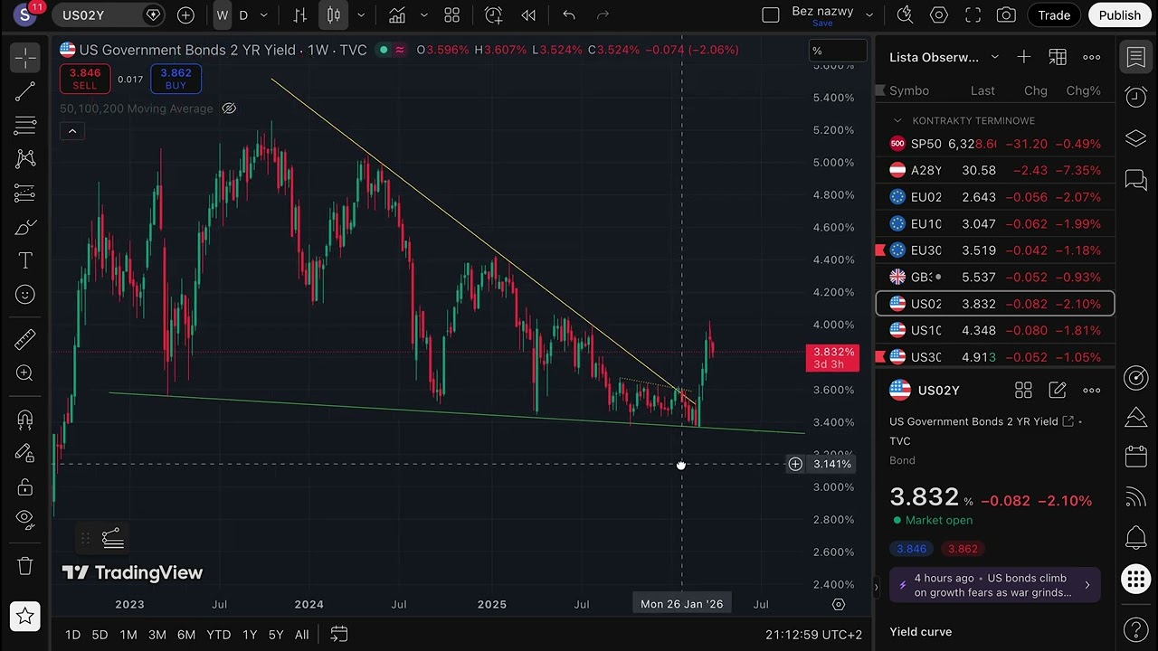Select the US10 watchlist row

[995, 330]
